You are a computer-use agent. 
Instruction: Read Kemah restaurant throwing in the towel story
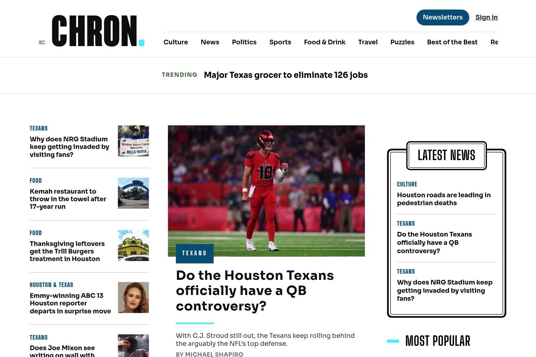click(68, 199)
